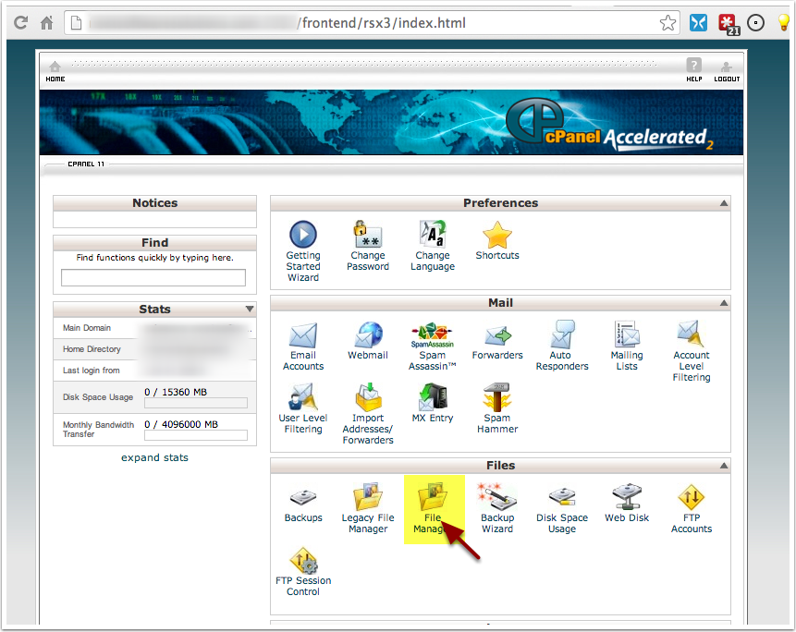Open the Backup Wizard icon
The image size is (796, 632).
point(496,499)
